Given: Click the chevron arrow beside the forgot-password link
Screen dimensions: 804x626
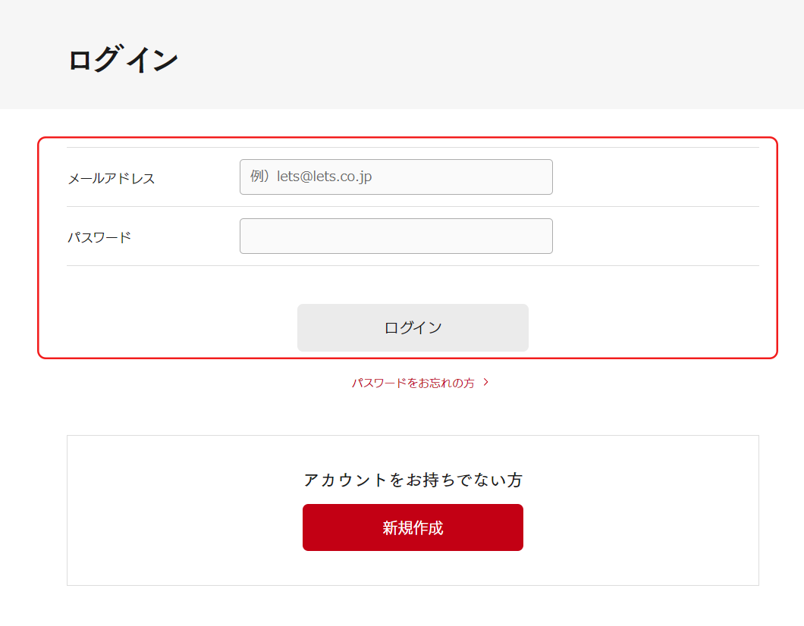Looking at the screenshot, I should click(486, 383).
